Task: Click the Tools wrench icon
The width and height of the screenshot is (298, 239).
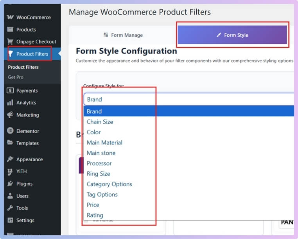Action: click(10, 208)
